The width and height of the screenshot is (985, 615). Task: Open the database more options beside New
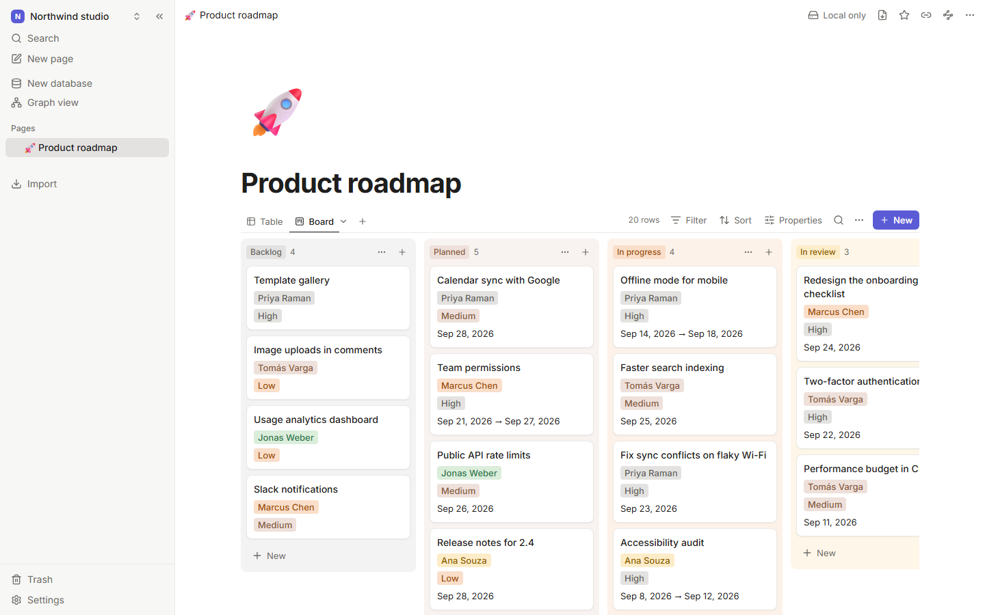pyautogui.click(x=859, y=220)
